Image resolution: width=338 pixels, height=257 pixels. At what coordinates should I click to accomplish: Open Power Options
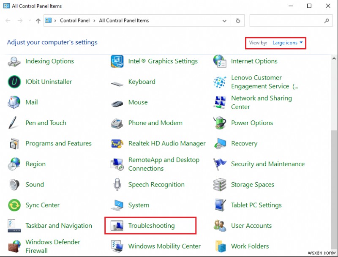[x=251, y=123]
